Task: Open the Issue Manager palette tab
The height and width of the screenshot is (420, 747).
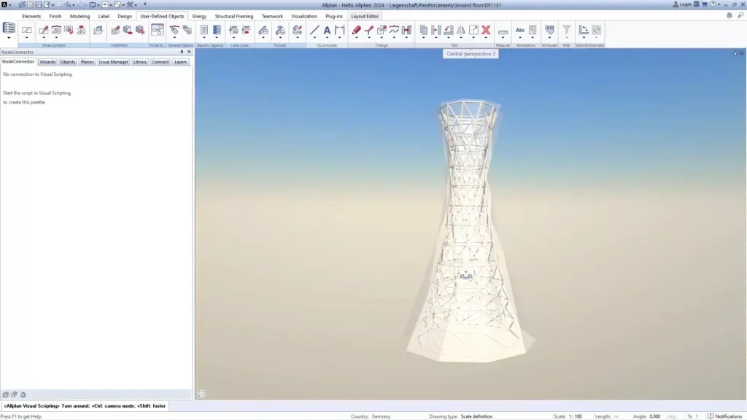Action: (x=113, y=62)
